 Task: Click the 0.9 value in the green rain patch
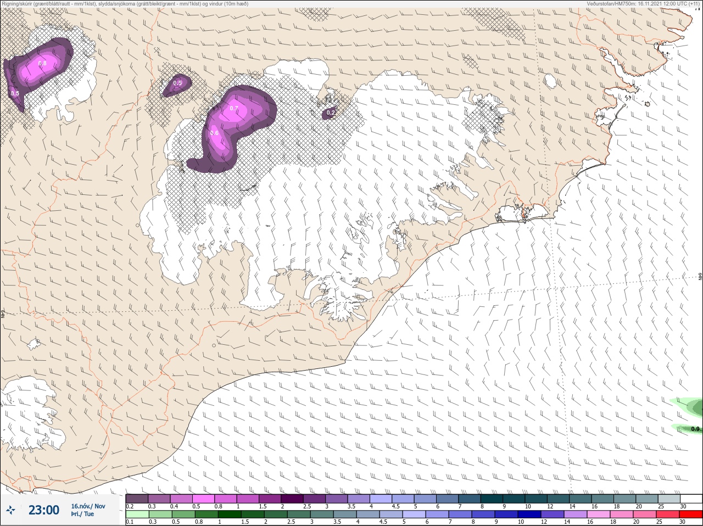[695, 429]
